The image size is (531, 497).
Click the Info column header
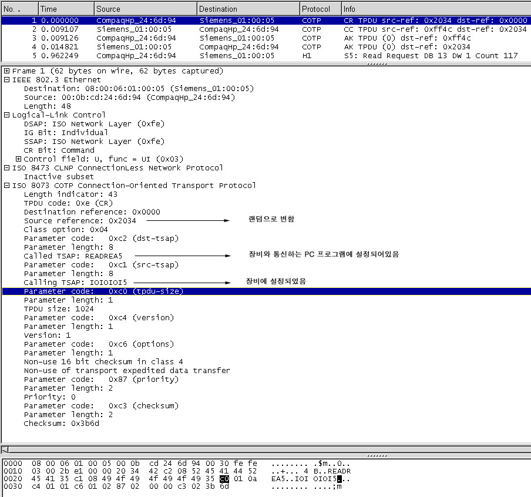435,9
